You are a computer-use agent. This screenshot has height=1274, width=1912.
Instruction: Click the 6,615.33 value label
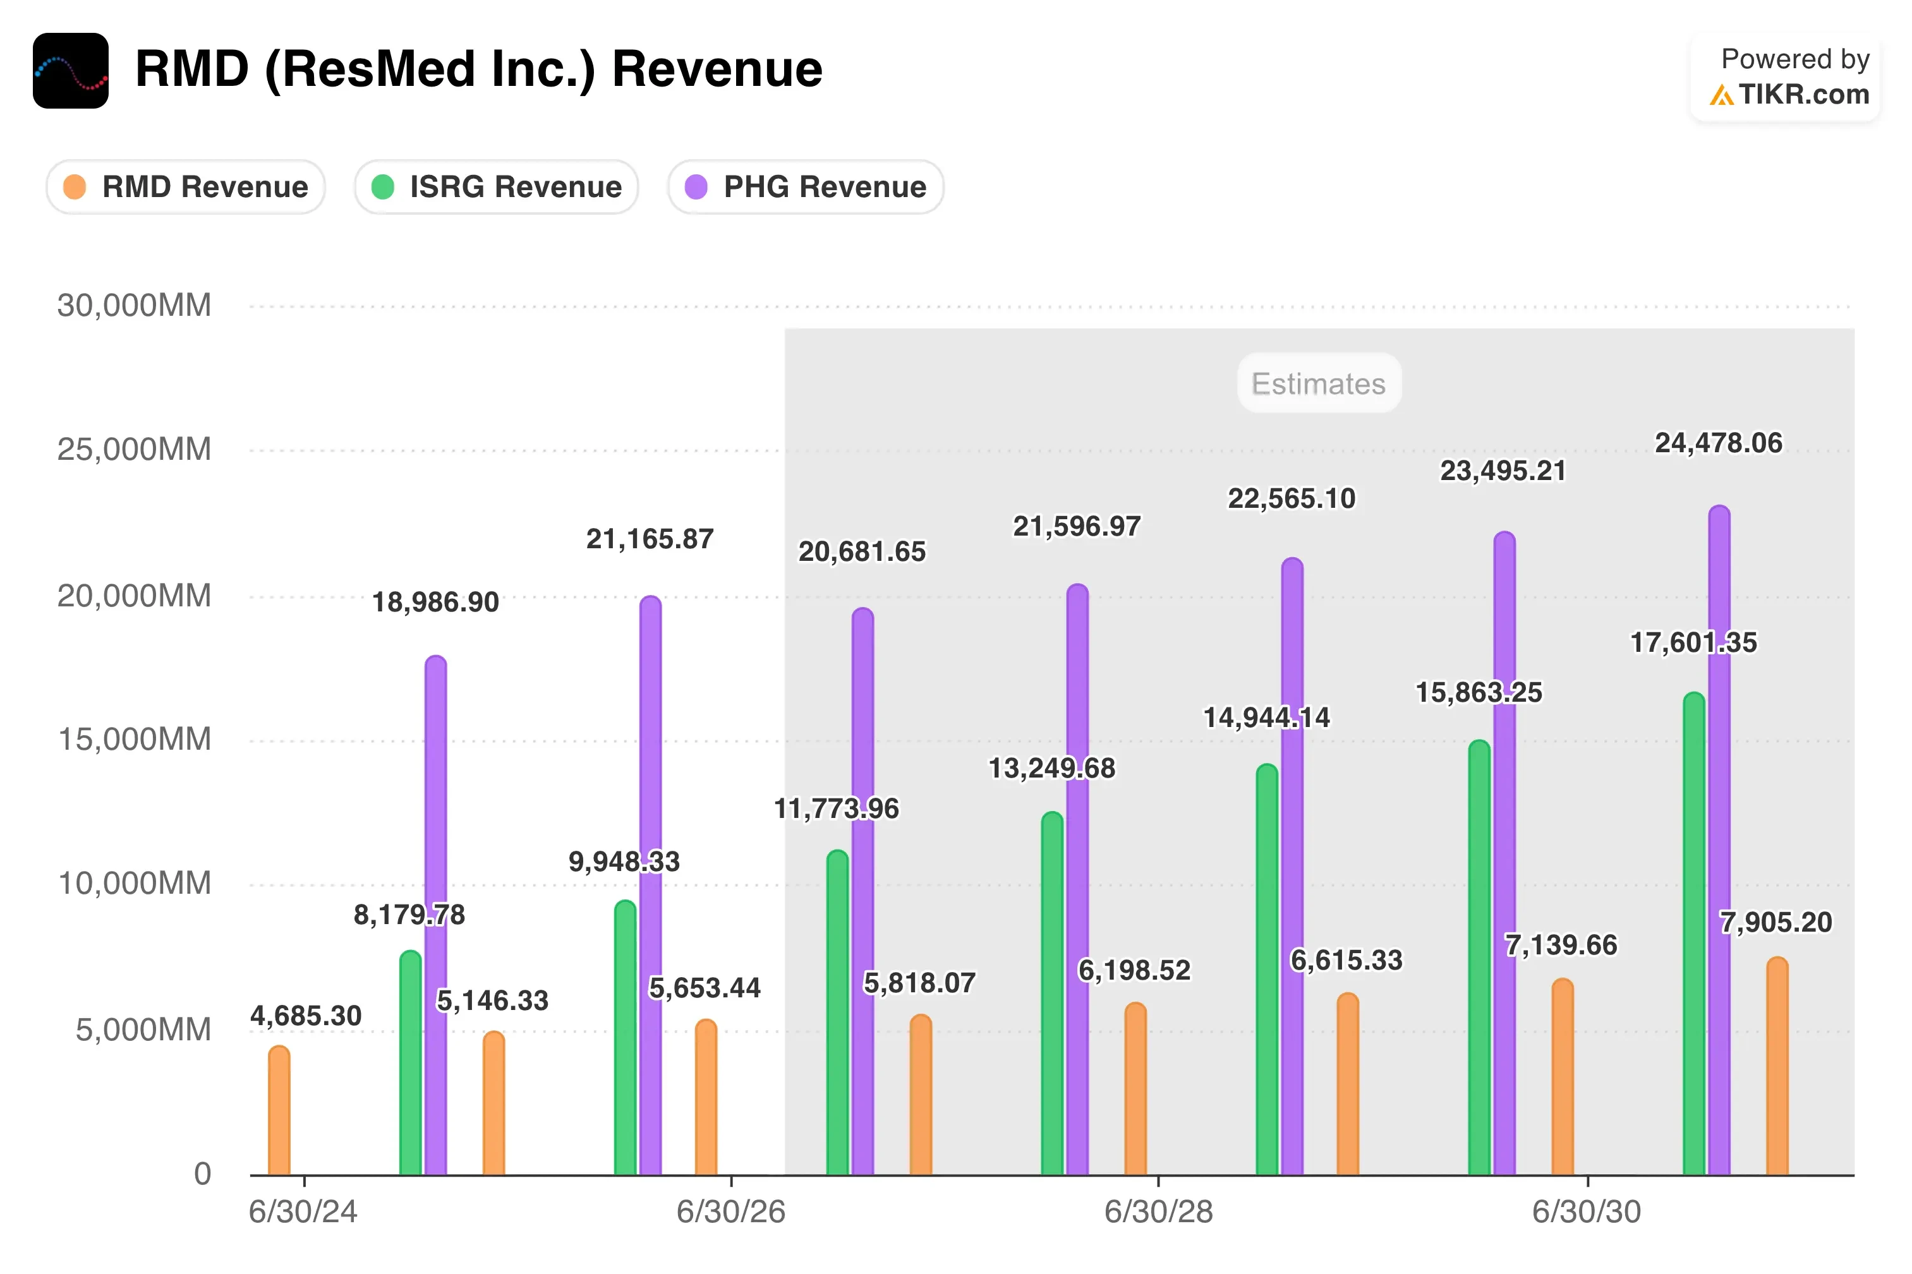tap(1346, 960)
